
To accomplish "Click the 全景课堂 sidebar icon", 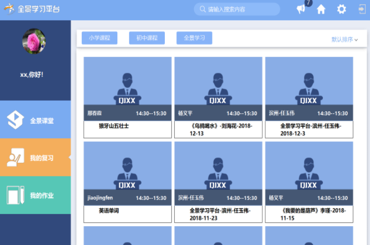I will pyautogui.click(x=15, y=120).
